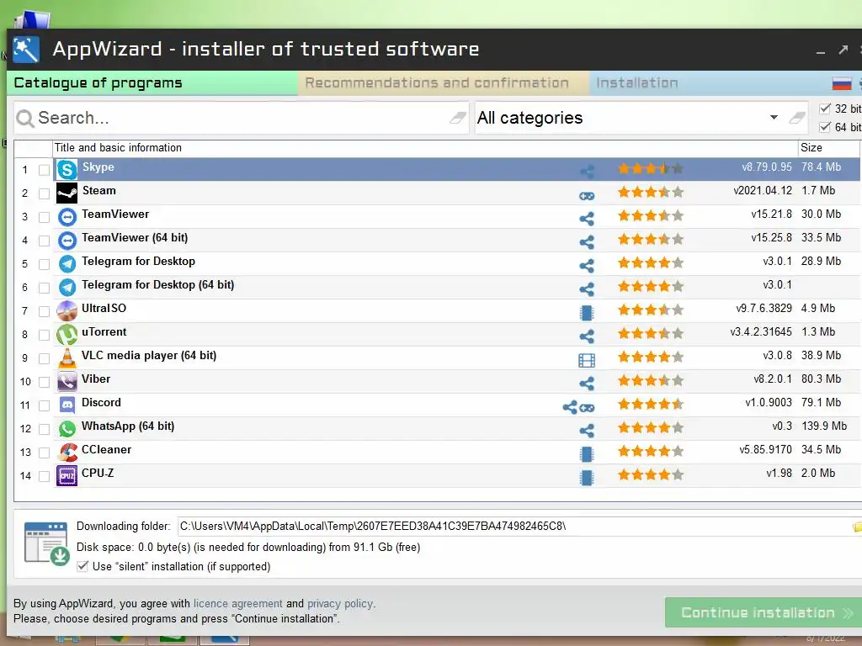This screenshot has height=646, width=862.
Task: Tick the Skype checkbox
Action: pos(44,170)
